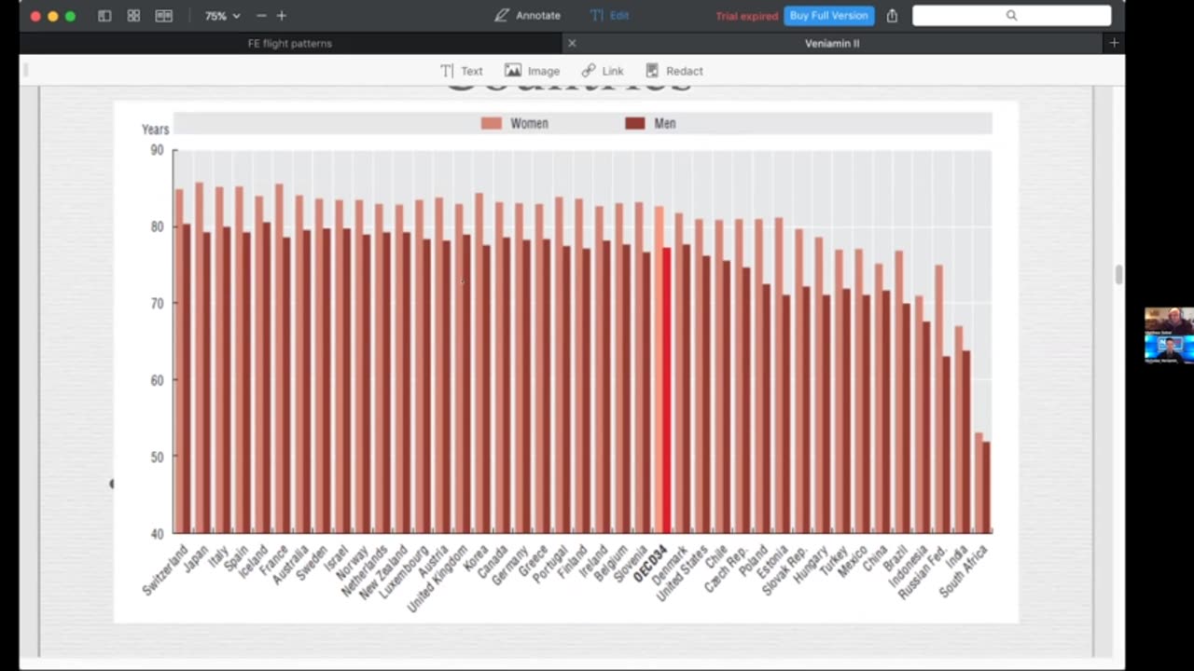This screenshot has width=1194, height=671.
Task: Add a new tab with plus
Action: click(1114, 43)
